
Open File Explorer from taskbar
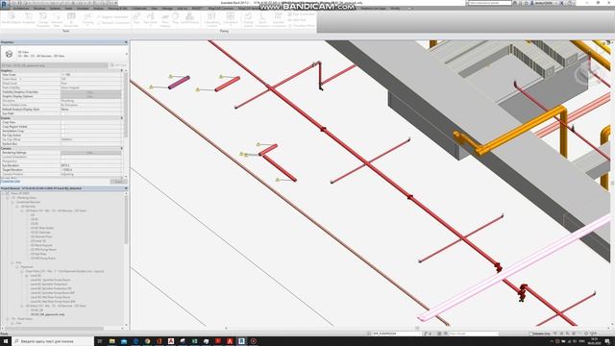coord(112,341)
